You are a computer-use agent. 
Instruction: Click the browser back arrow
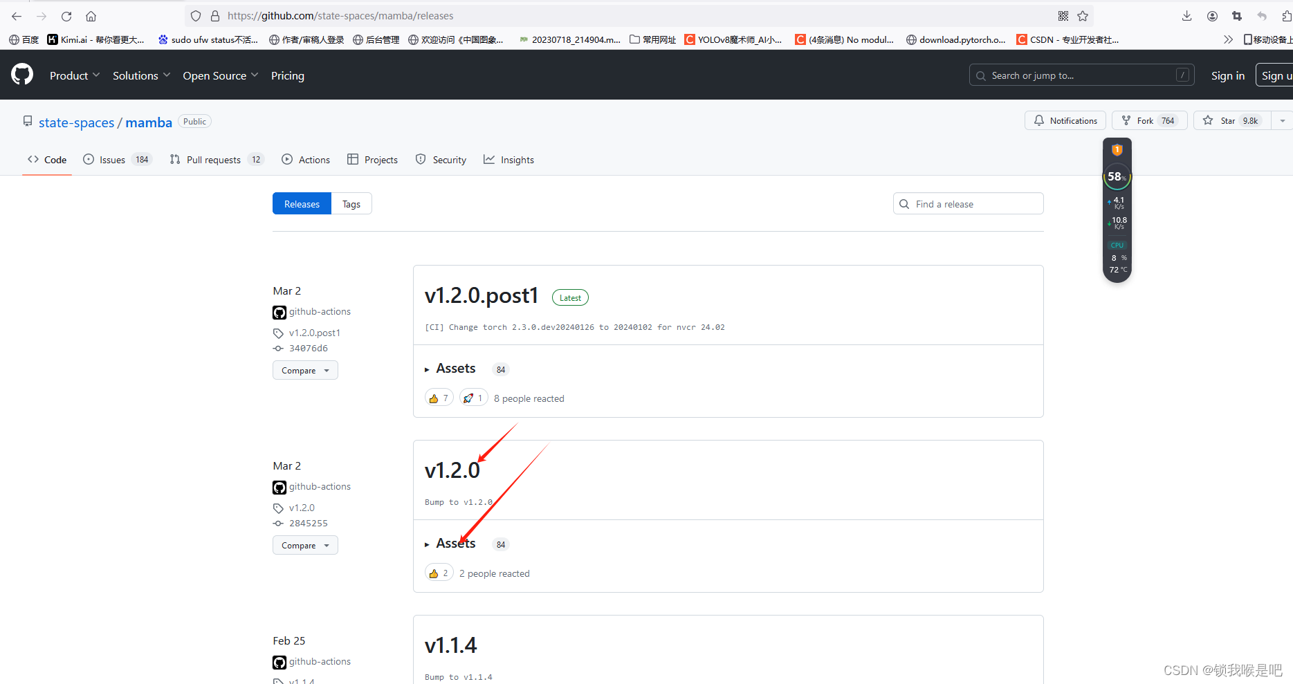pyautogui.click(x=17, y=16)
